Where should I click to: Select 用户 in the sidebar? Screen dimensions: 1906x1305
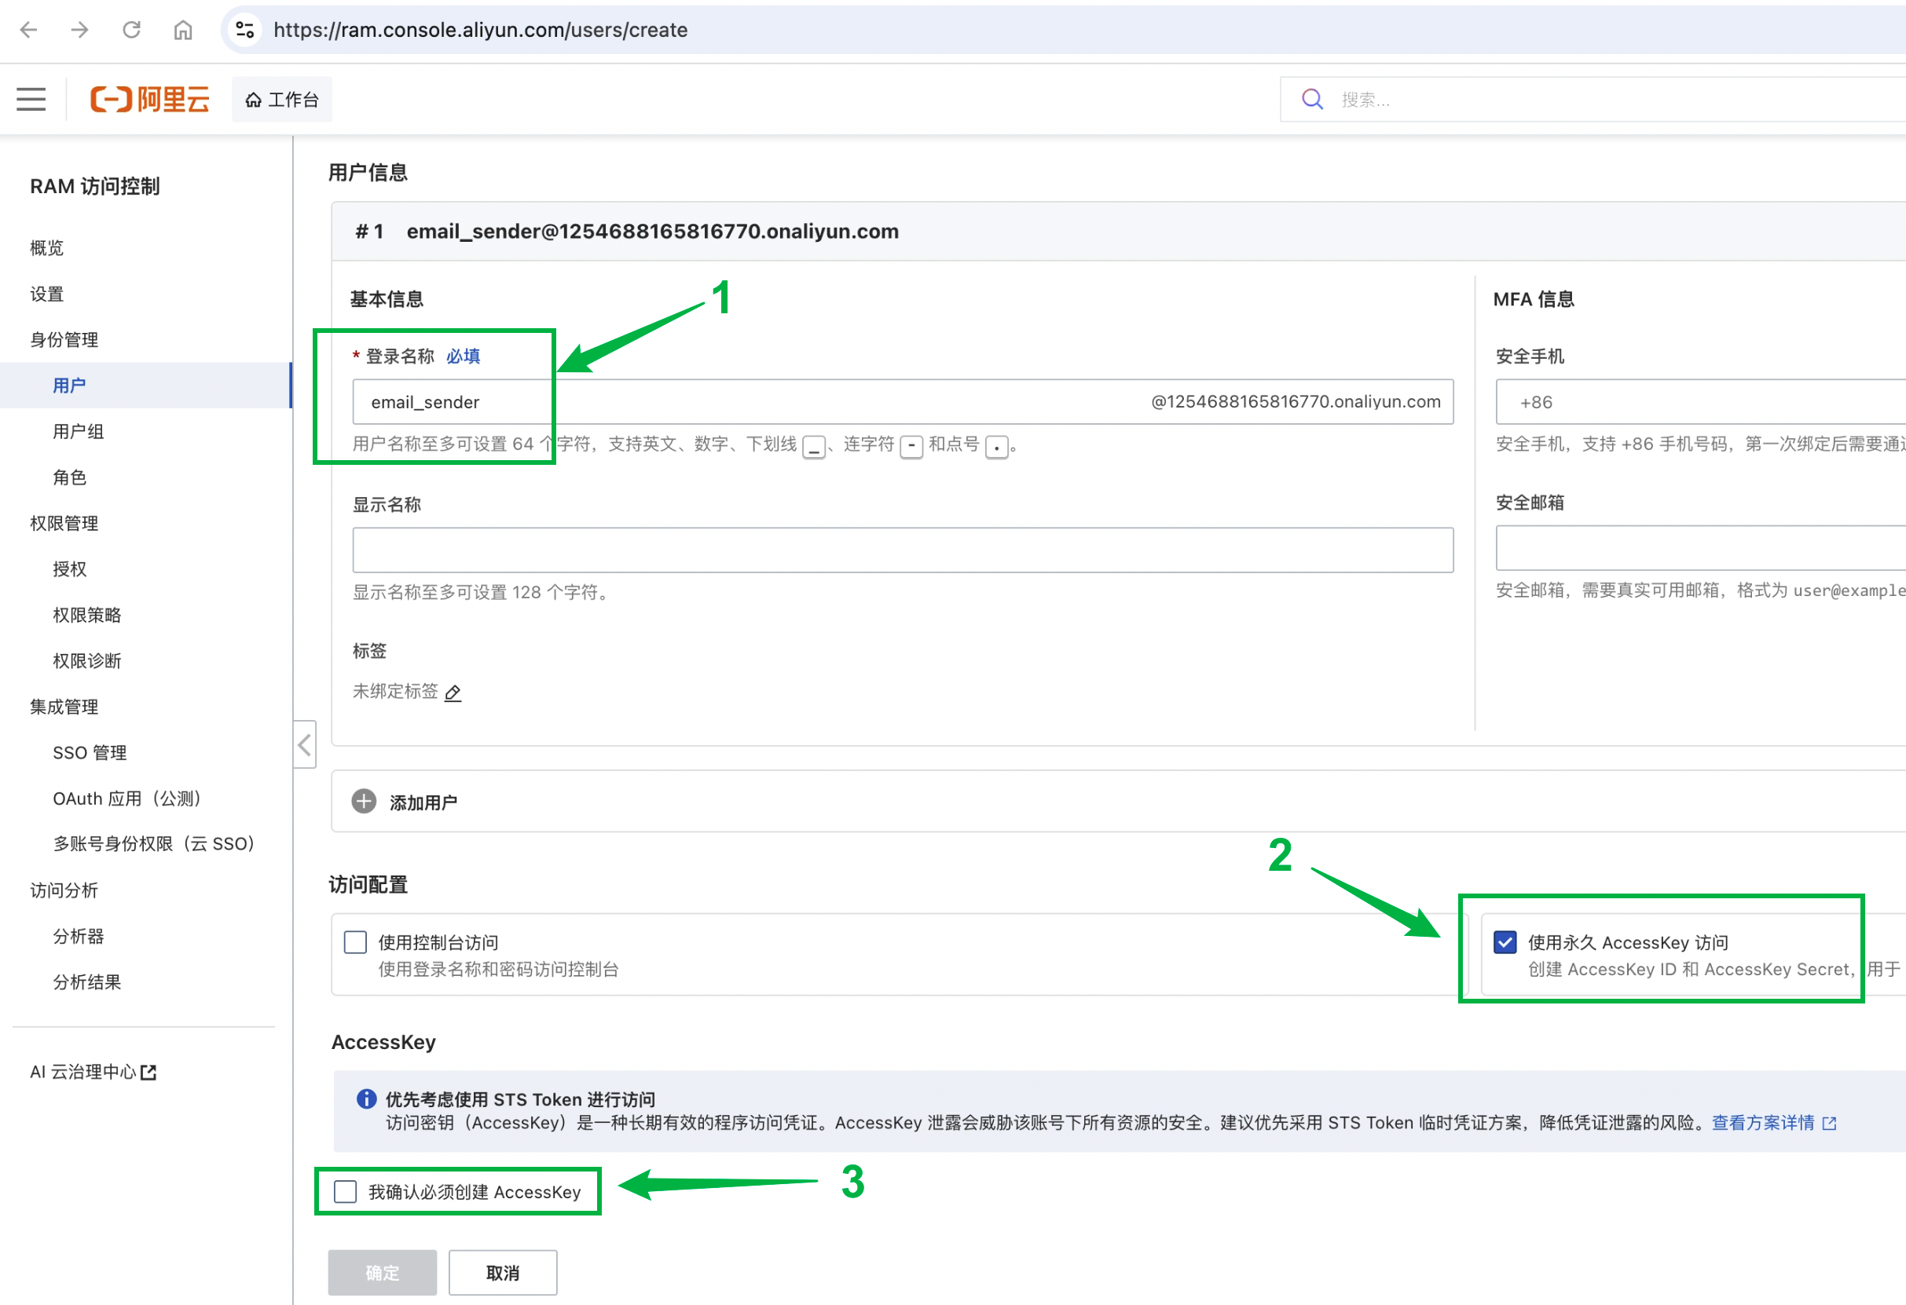click(x=146, y=386)
